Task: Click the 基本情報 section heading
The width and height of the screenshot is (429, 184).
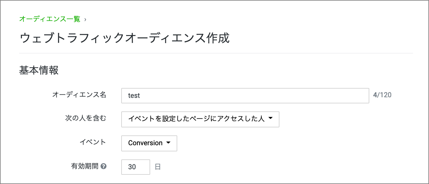Action: (x=39, y=70)
